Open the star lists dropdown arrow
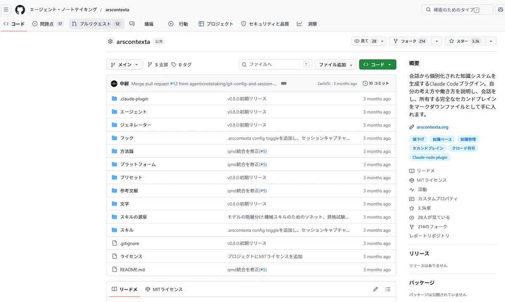 pos(491,41)
